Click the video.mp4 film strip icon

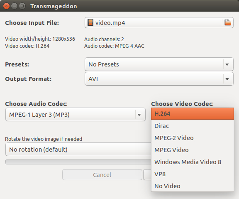click(90, 22)
